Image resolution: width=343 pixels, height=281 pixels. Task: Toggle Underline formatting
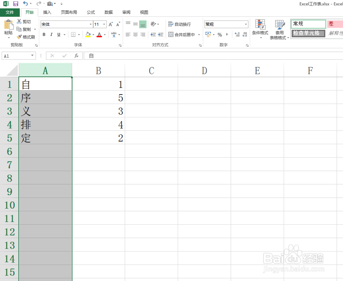[59, 35]
